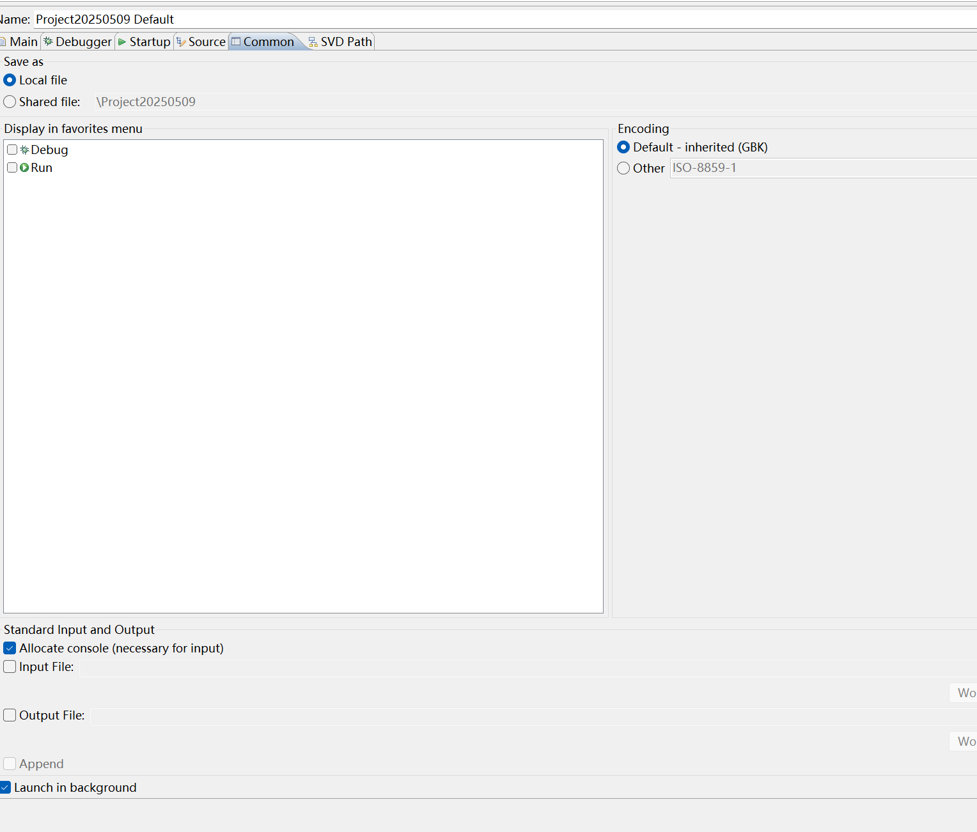This screenshot has height=832, width=977.
Task: Click the Source tab's source icon
Action: tap(181, 42)
